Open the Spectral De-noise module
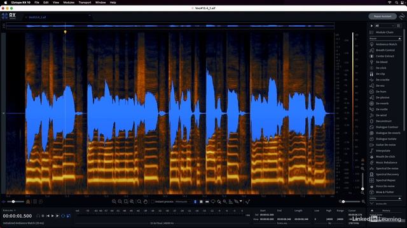Screen dimensions: 407x228 coord(383,168)
